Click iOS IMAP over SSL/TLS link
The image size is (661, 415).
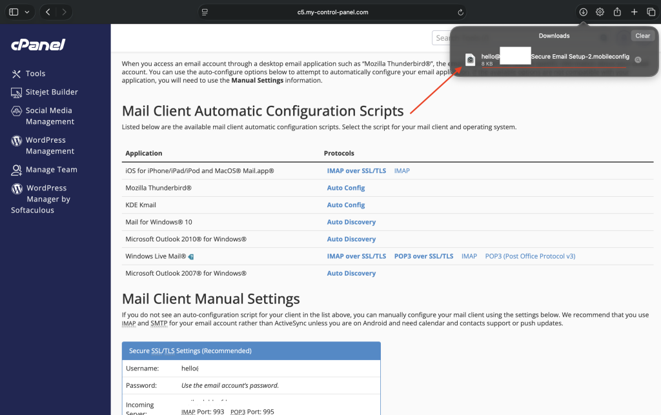(x=356, y=170)
